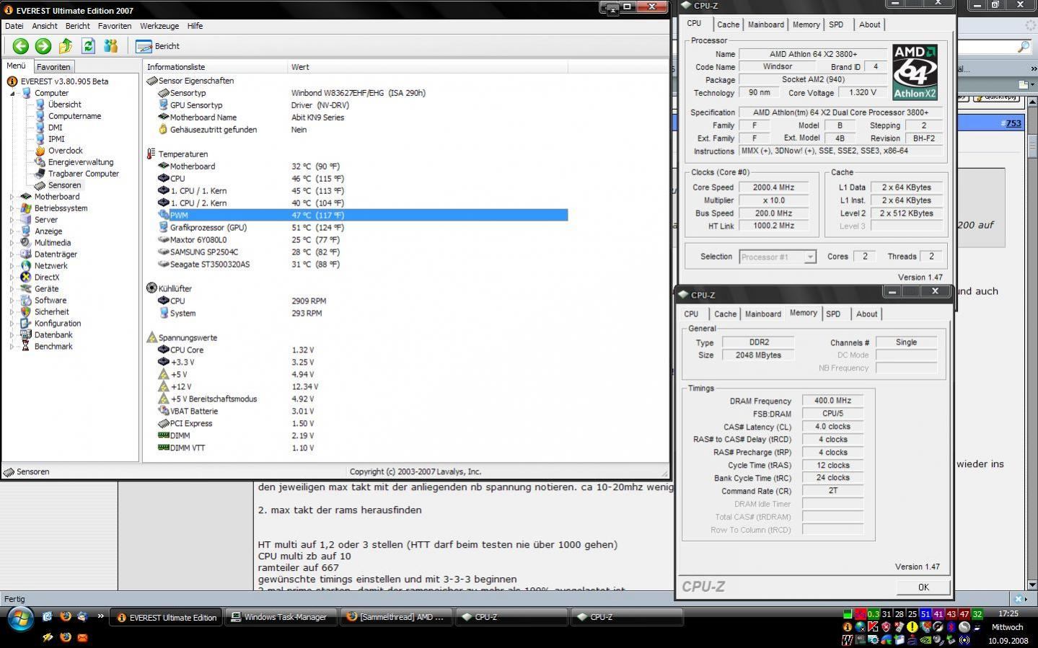The width and height of the screenshot is (1038, 648).
Task: Switch to Sammelthread AMD Firefox taskbar button
Action: coord(395,617)
